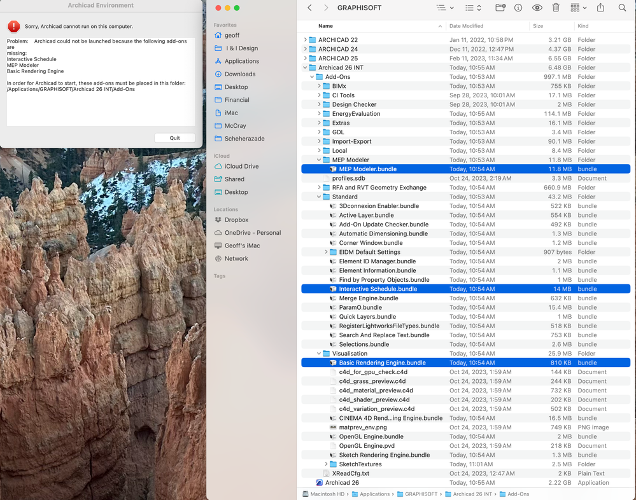This screenshot has width=636, height=500.
Task: Click the Trash toolbar icon
Action: tap(556, 8)
